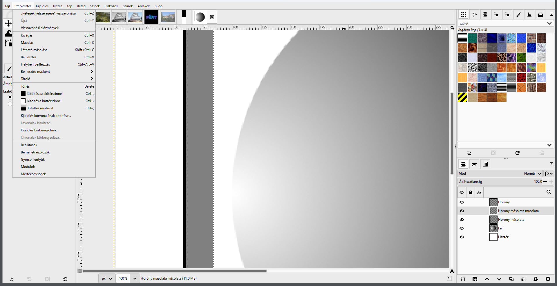Screen dimensions: 557x286
Task: Create a new layer
Action: [463, 279]
